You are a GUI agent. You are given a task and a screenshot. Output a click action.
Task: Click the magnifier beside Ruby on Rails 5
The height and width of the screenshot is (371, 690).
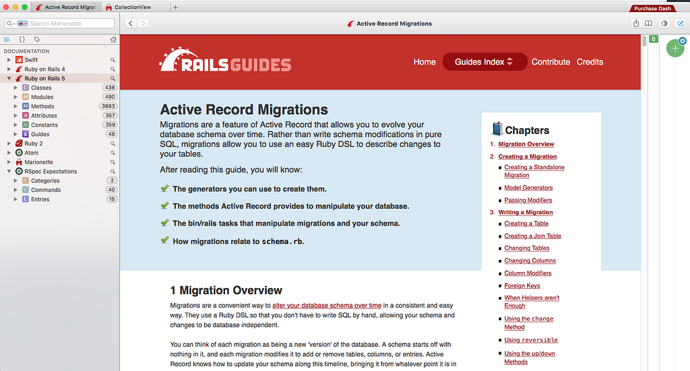pos(113,78)
